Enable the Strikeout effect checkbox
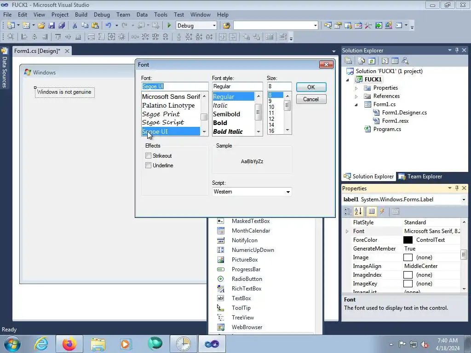The width and height of the screenshot is (471, 353). [x=148, y=155]
